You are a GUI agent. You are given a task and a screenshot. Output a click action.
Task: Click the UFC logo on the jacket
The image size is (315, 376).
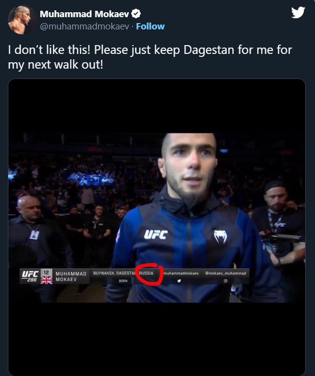(x=156, y=234)
